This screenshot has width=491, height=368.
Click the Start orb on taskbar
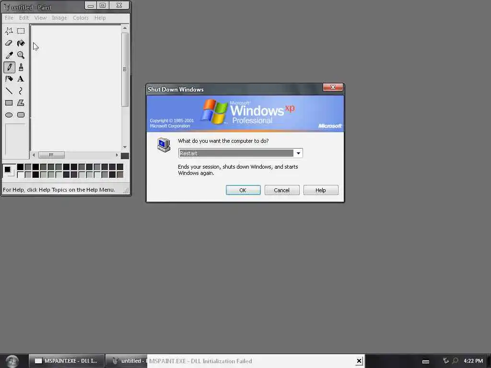12,361
